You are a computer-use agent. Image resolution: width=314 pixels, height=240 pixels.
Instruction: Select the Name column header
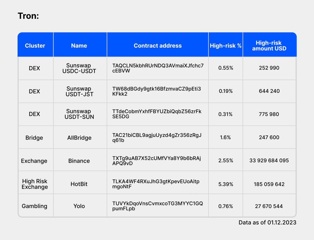[79, 45]
